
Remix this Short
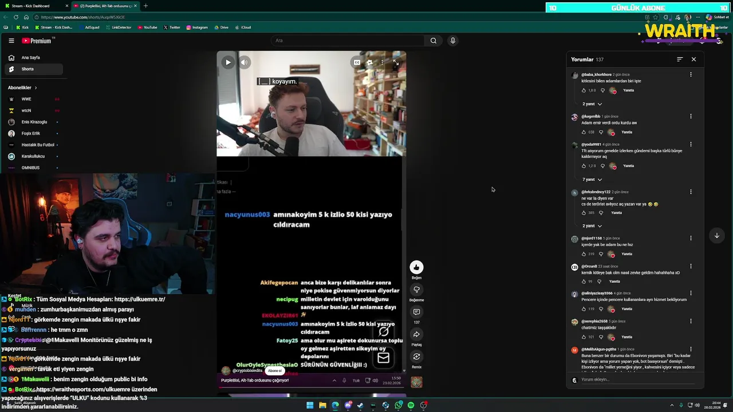point(416,356)
